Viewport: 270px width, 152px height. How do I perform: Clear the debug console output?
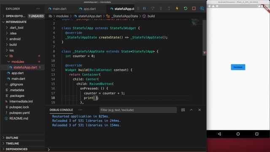(x=183, y=110)
